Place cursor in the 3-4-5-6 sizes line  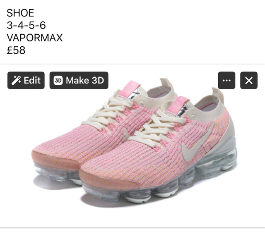26,25
